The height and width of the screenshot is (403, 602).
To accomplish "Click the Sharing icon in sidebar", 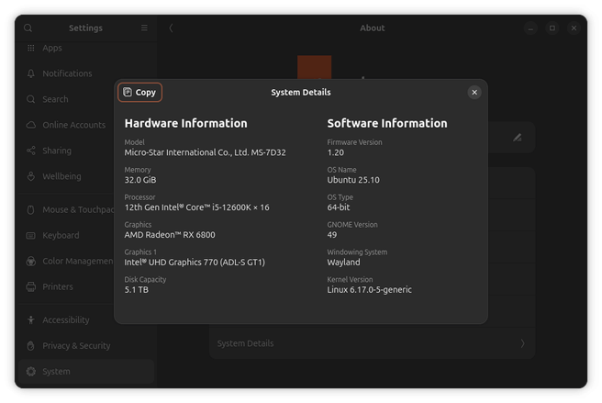I will [31, 151].
